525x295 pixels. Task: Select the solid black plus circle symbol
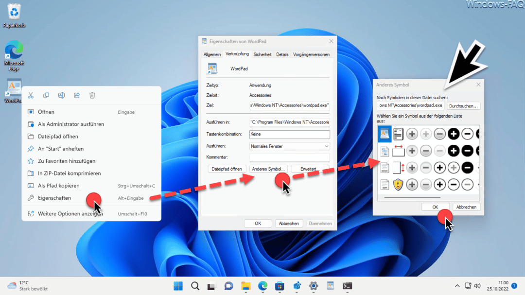[454, 134]
